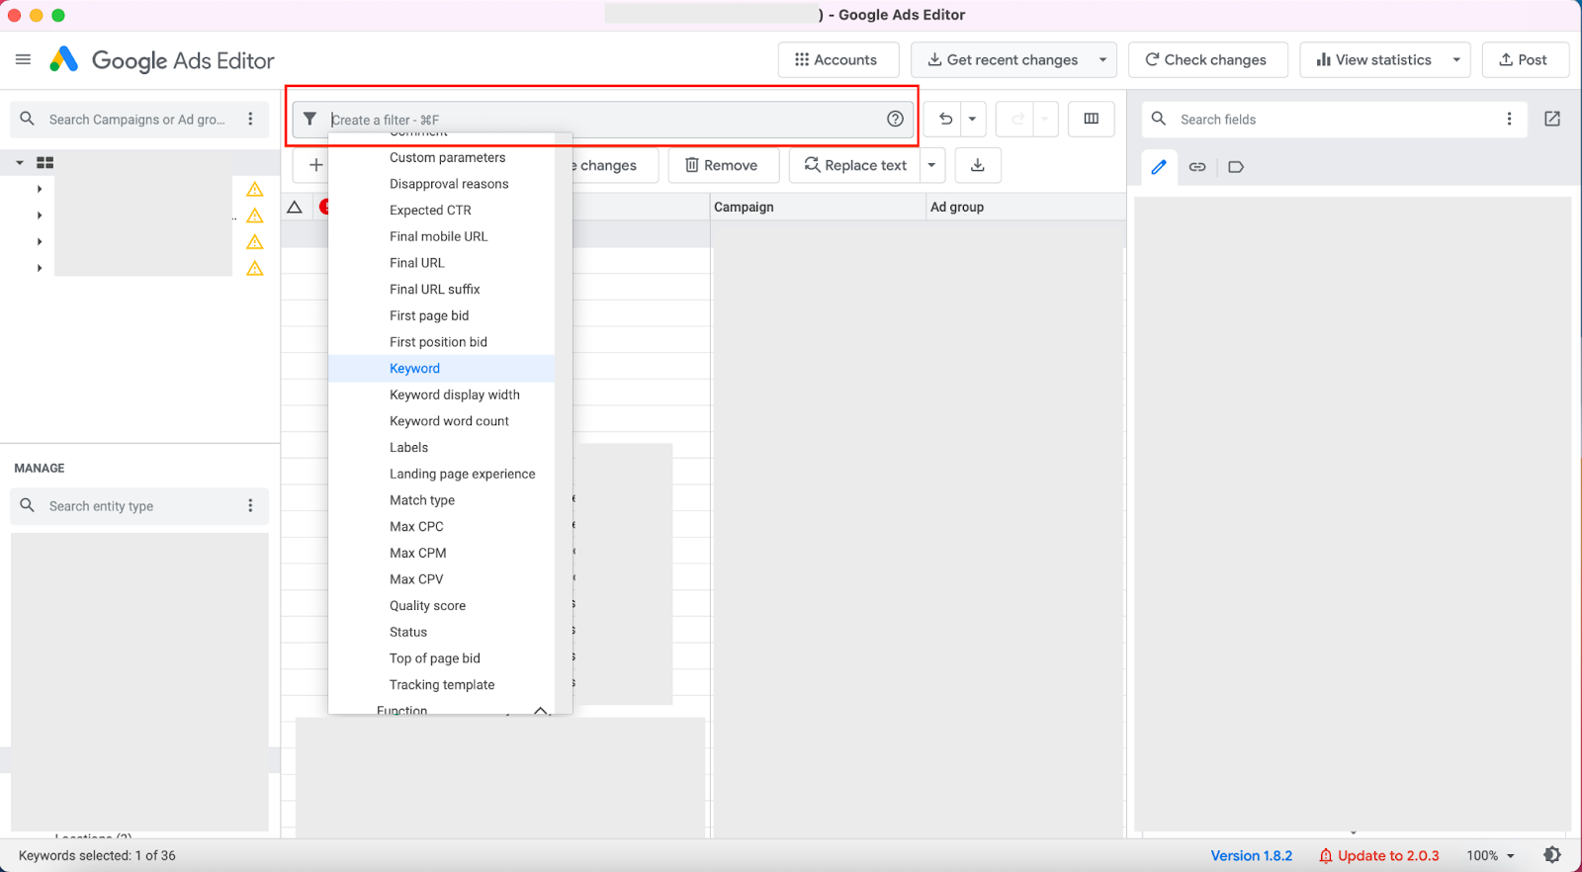Click the undo arrow icon
The image size is (1582, 872).
click(945, 119)
